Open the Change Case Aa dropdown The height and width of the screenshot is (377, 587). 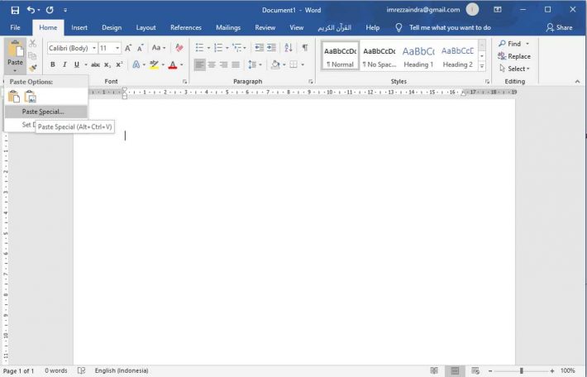159,48
